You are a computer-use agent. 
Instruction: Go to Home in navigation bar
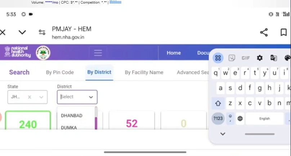click(x=174, y=53)
